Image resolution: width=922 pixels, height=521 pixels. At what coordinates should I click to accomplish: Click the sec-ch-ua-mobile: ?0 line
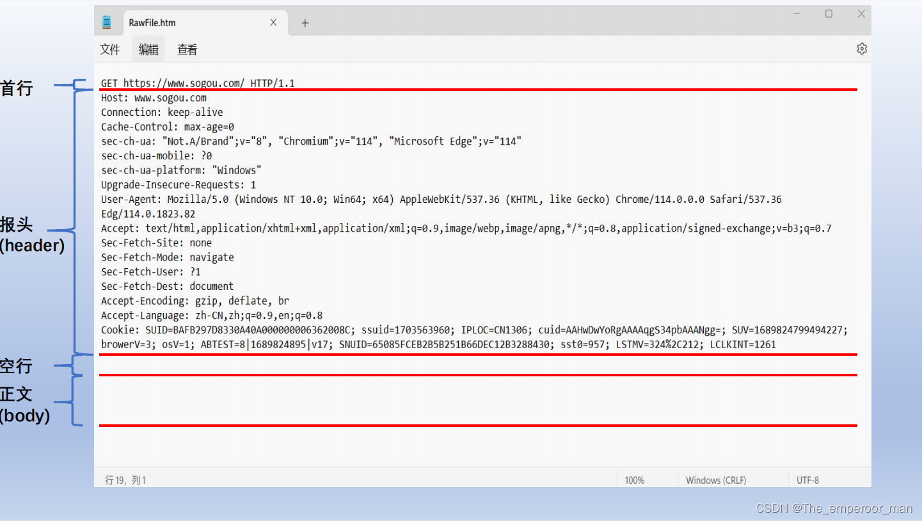157,156
